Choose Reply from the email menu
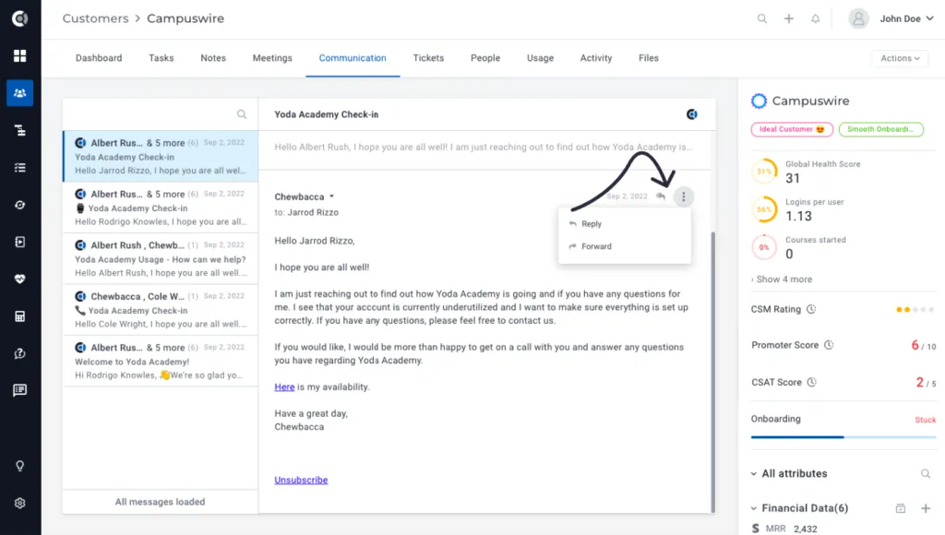The width and height of the screenshot is (945, 535). pos(625,223)
